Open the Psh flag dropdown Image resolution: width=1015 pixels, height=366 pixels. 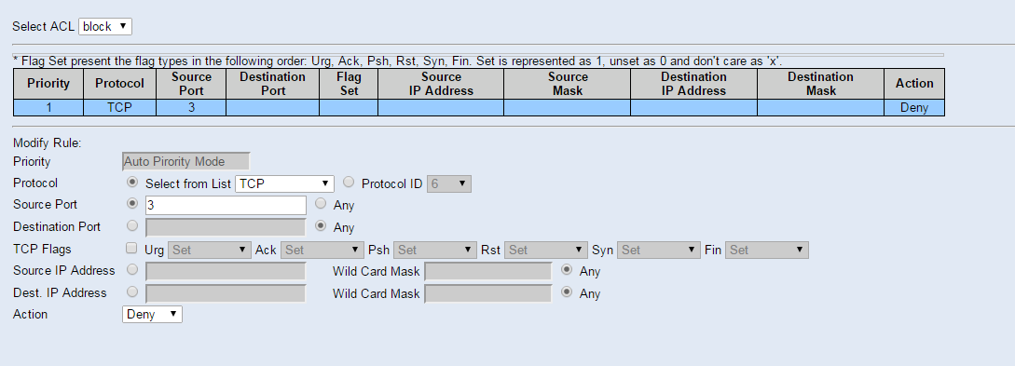pos(435,250)
